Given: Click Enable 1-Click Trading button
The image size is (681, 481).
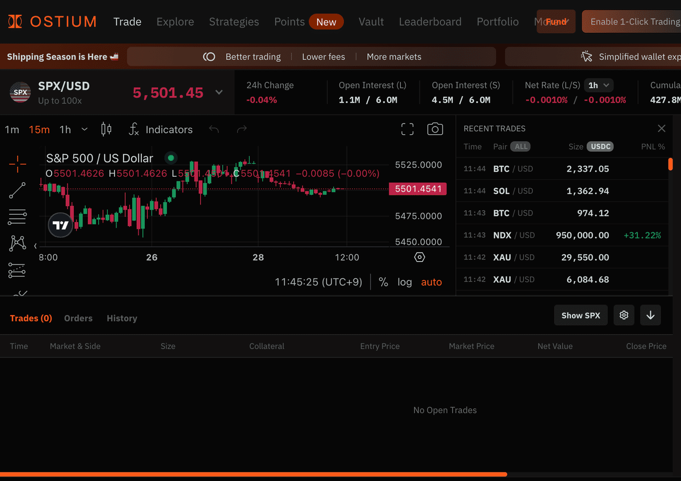Looking at the screenshot, I should pos(632,22).
